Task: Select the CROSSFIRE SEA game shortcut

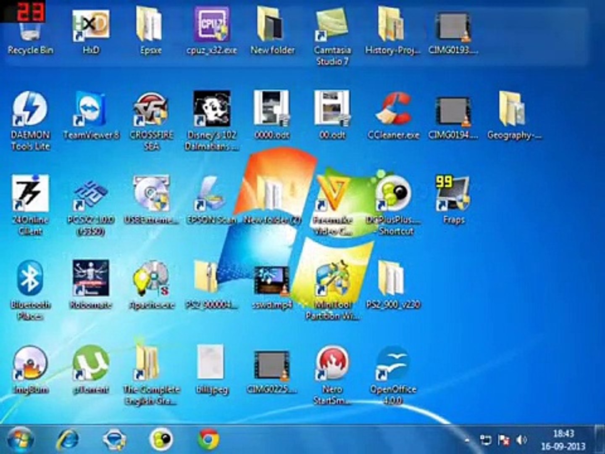Action: pyautogui.click(x=151, y=121)
